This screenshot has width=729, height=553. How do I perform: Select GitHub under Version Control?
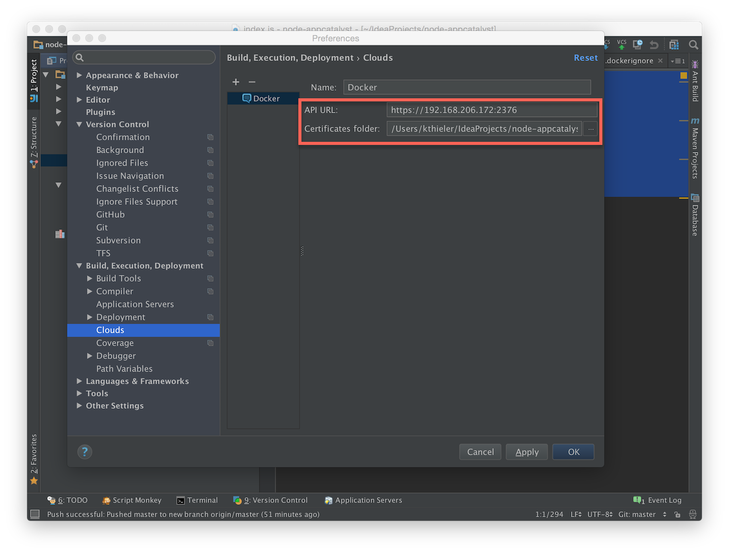point(110,215)
